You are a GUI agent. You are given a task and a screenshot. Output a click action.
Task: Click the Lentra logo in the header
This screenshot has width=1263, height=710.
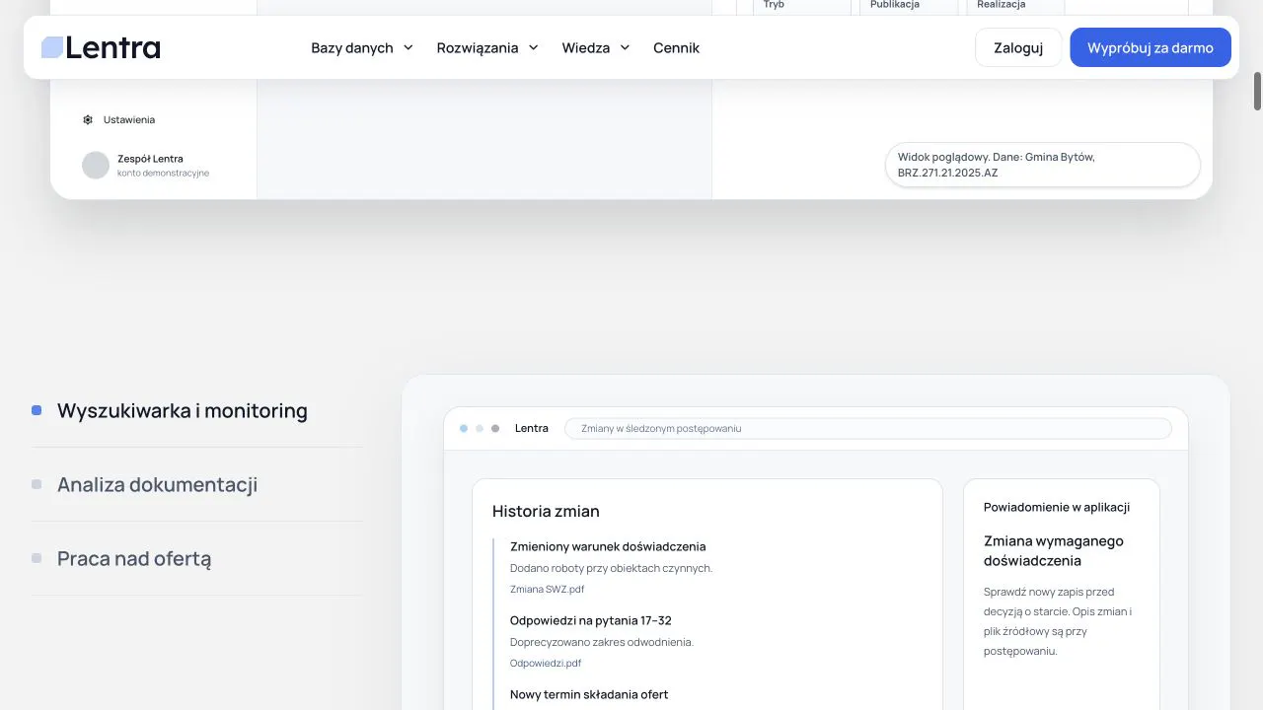[101, 47]
